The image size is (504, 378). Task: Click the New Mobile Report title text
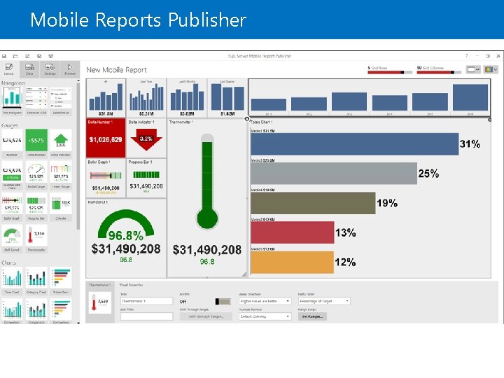point(116,70)
